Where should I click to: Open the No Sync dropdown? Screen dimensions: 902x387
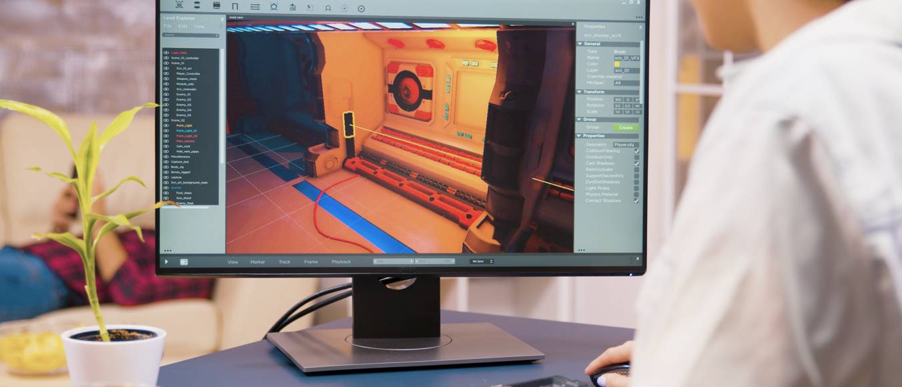click(x=482, y=262)
